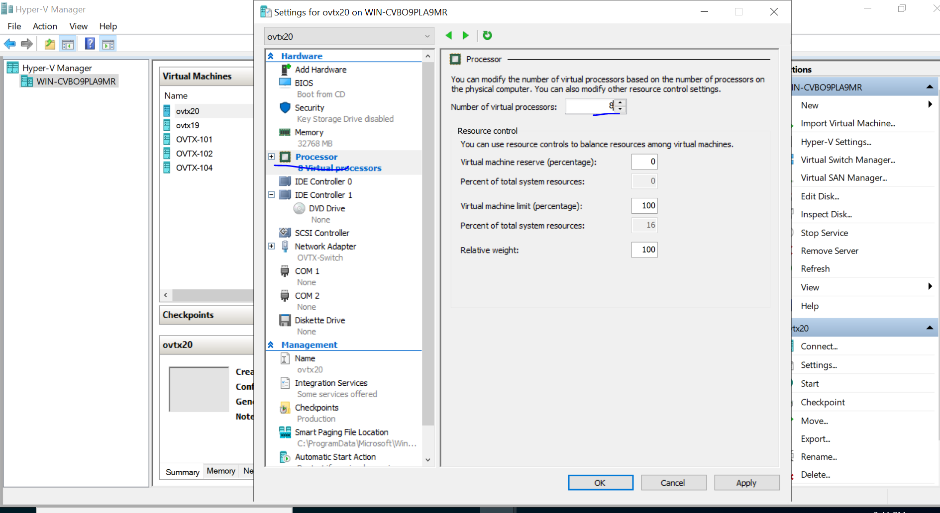
Task: Click the Forward arrow in Hyper-V Manager toolbar
Action: tap(27, 44)
